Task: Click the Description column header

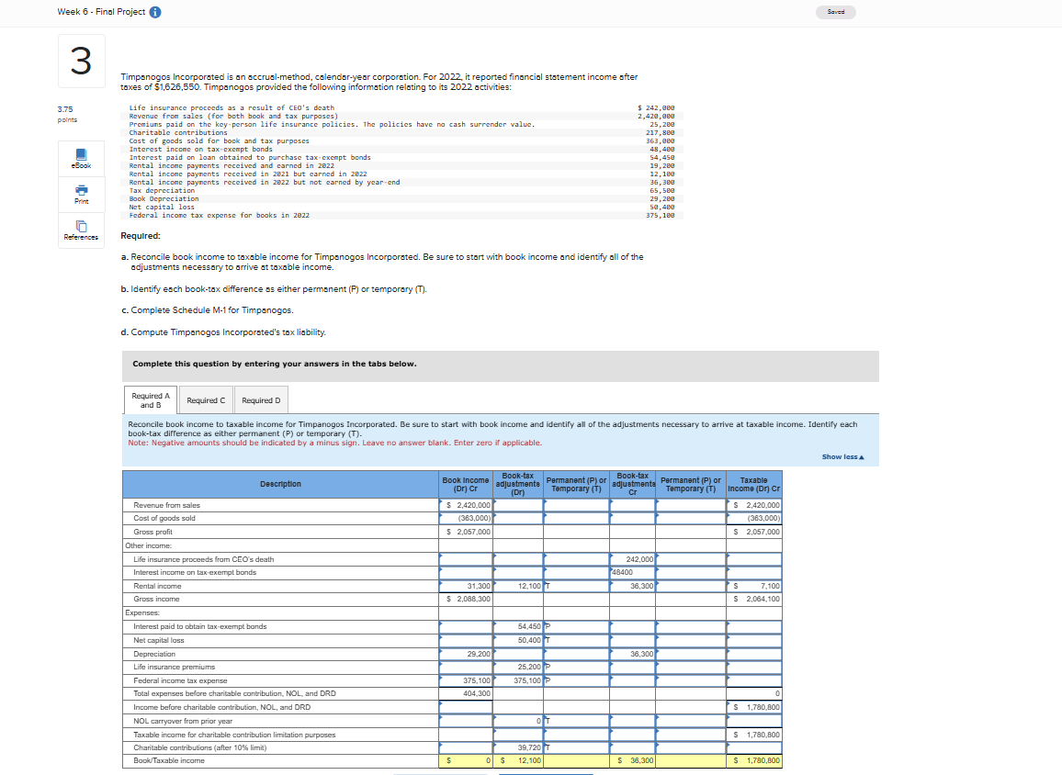Action: [280, 484]
